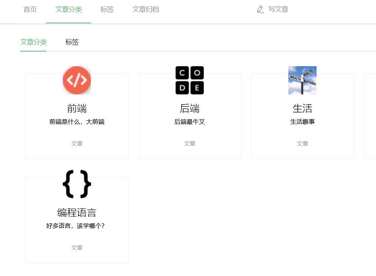Screen dimensions: 376x276
Task: Click the pencil icon beside 写文章
Action: click(260, 9)
